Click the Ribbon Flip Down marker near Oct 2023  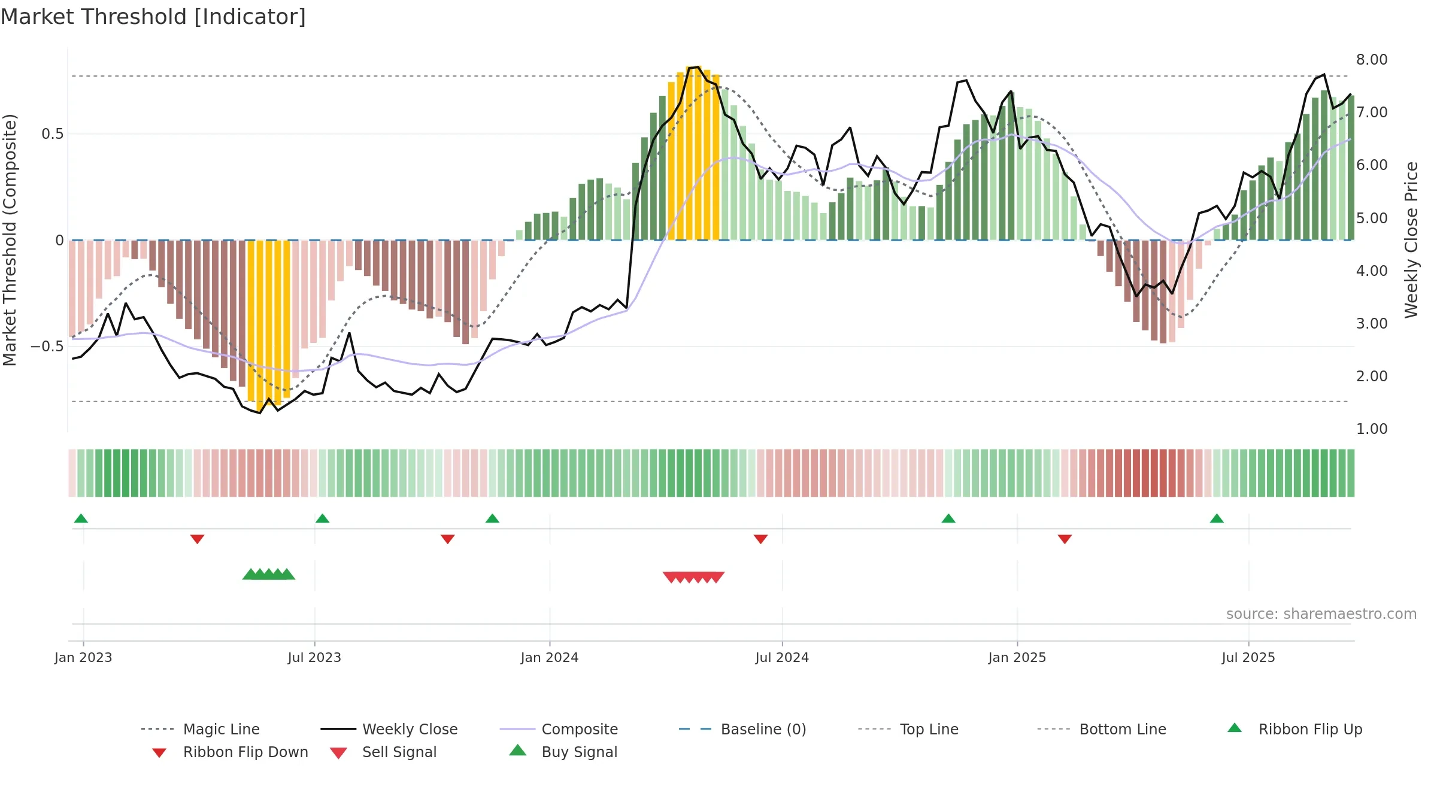pyautogui.click(x=447, y=539)
